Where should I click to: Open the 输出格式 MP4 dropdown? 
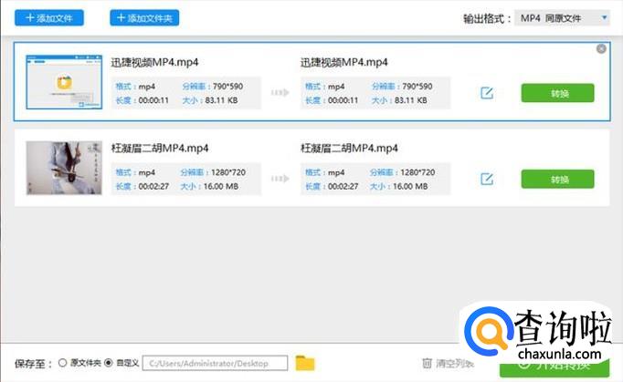562,18
